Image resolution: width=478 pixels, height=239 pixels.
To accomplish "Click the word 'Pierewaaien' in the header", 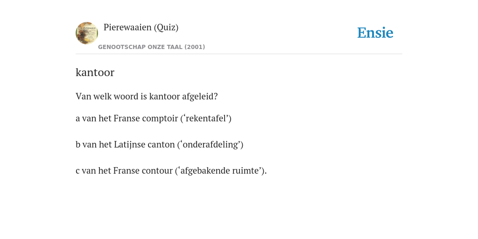I will point(127,28).
